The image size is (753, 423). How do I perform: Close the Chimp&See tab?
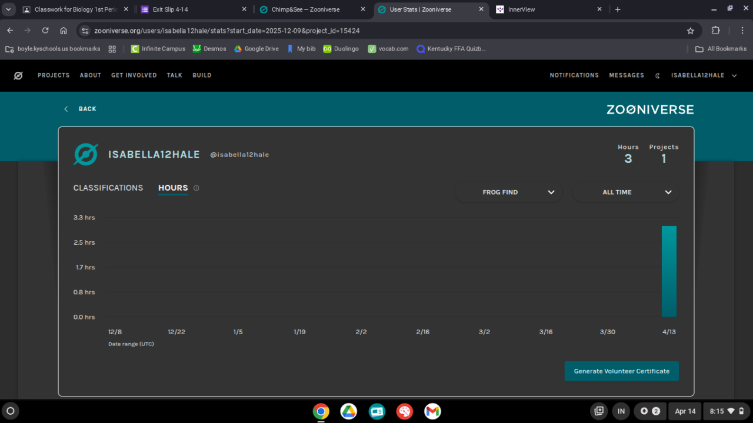(363, 9)
